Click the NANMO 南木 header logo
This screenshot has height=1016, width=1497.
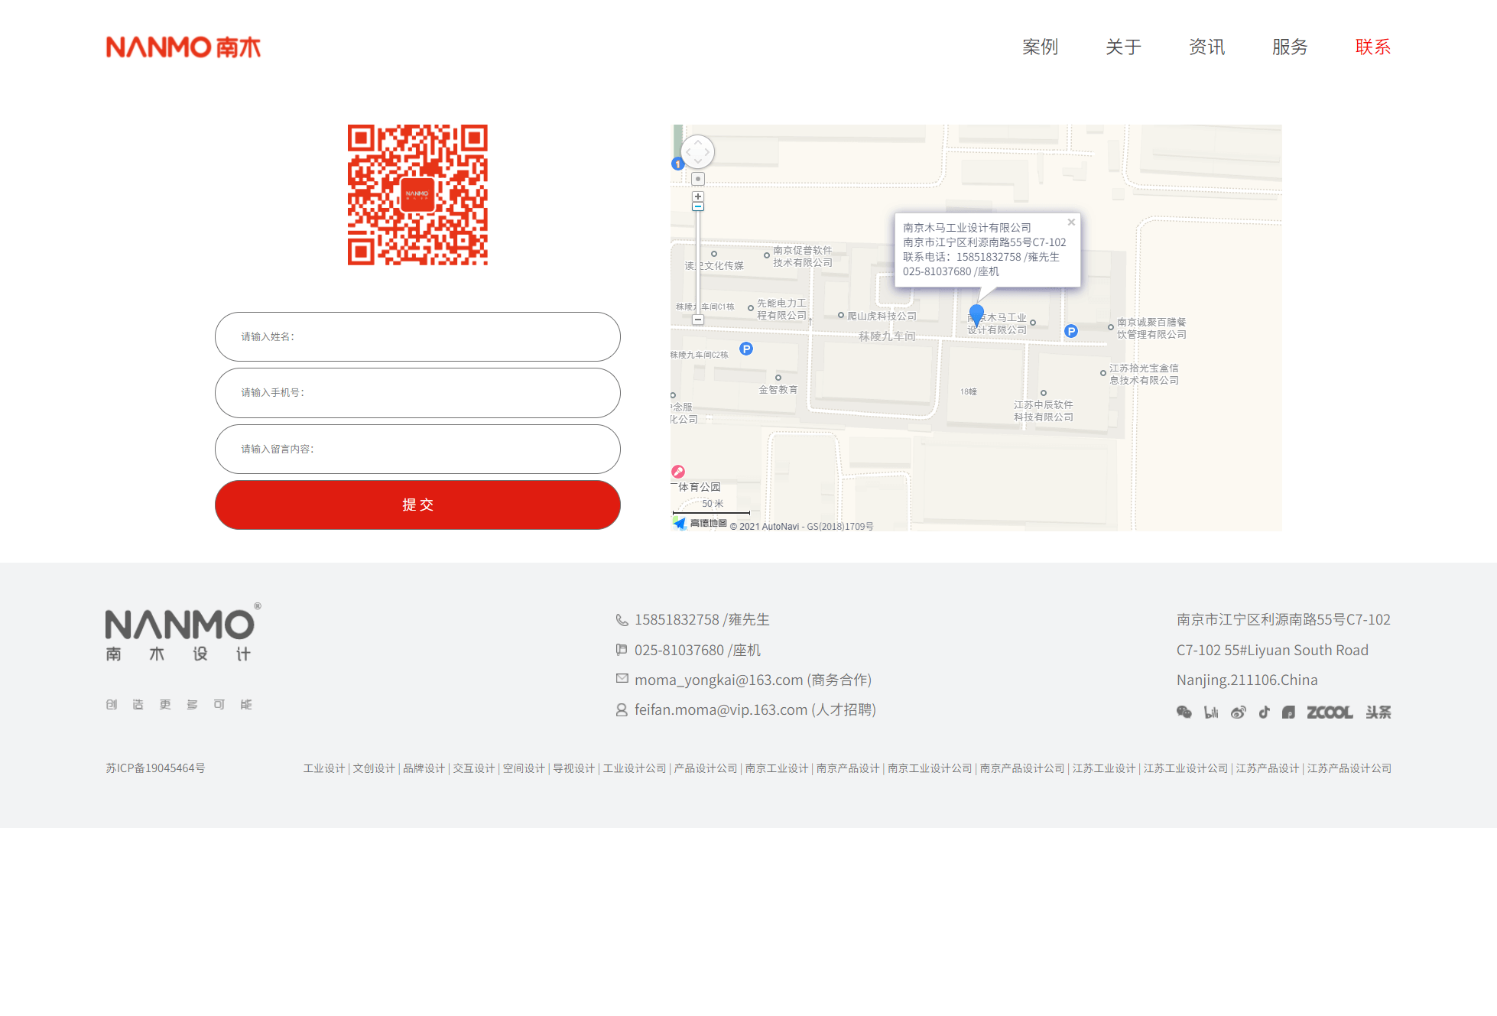183,47
